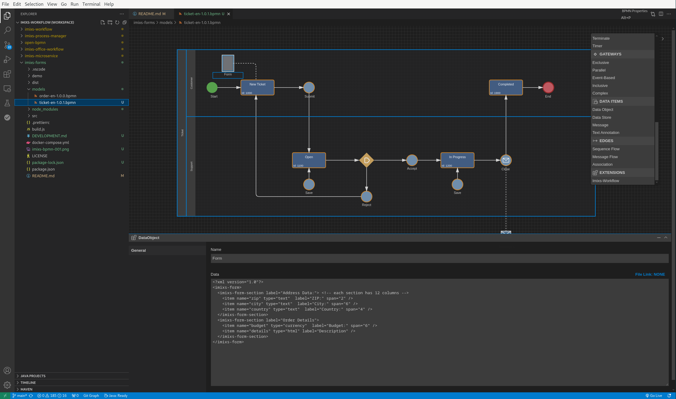The image size is (676, 399).
Task: Click the split editor icon
Action: coord(661,14)
